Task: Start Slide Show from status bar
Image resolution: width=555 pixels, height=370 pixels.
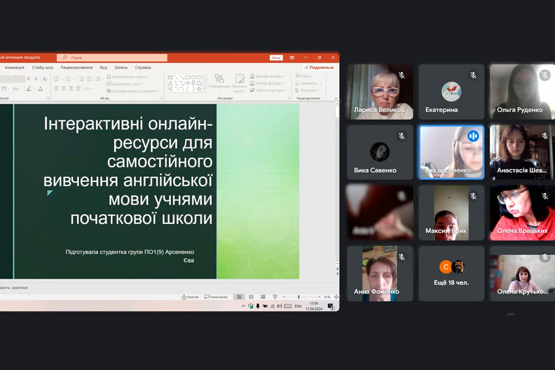Action: click(275, 297)
